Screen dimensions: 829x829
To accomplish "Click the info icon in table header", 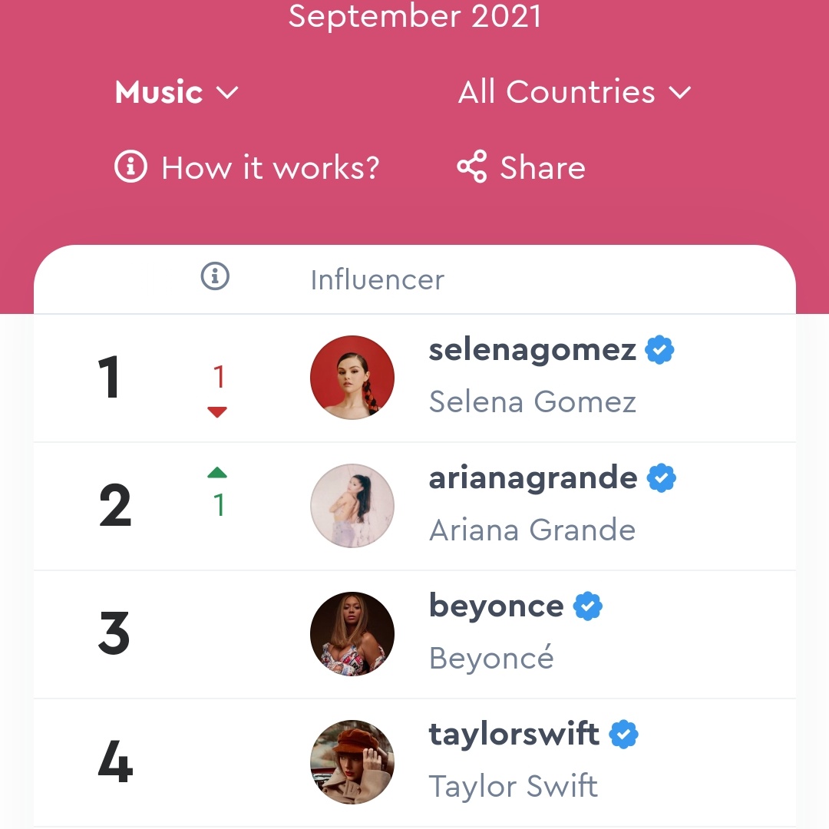I will tap(215, 276).
